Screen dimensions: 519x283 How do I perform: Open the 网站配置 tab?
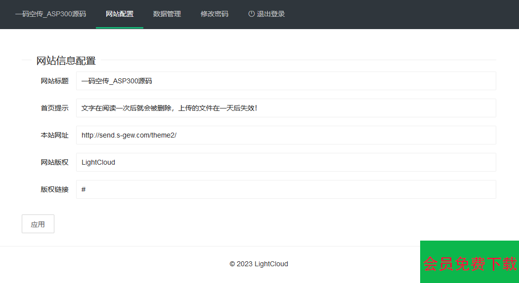tap(120, 14)
